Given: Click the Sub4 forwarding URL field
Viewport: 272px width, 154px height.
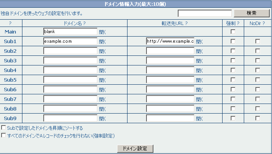Looking at the screenshot, I should pyautogui.click(x=170, y=70).
